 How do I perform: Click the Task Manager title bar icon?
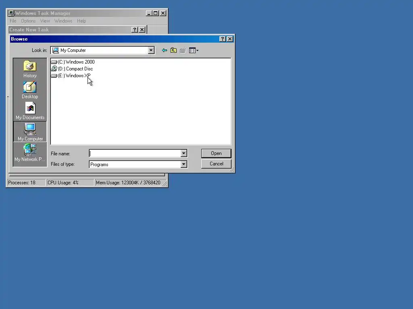coord(11,13)
